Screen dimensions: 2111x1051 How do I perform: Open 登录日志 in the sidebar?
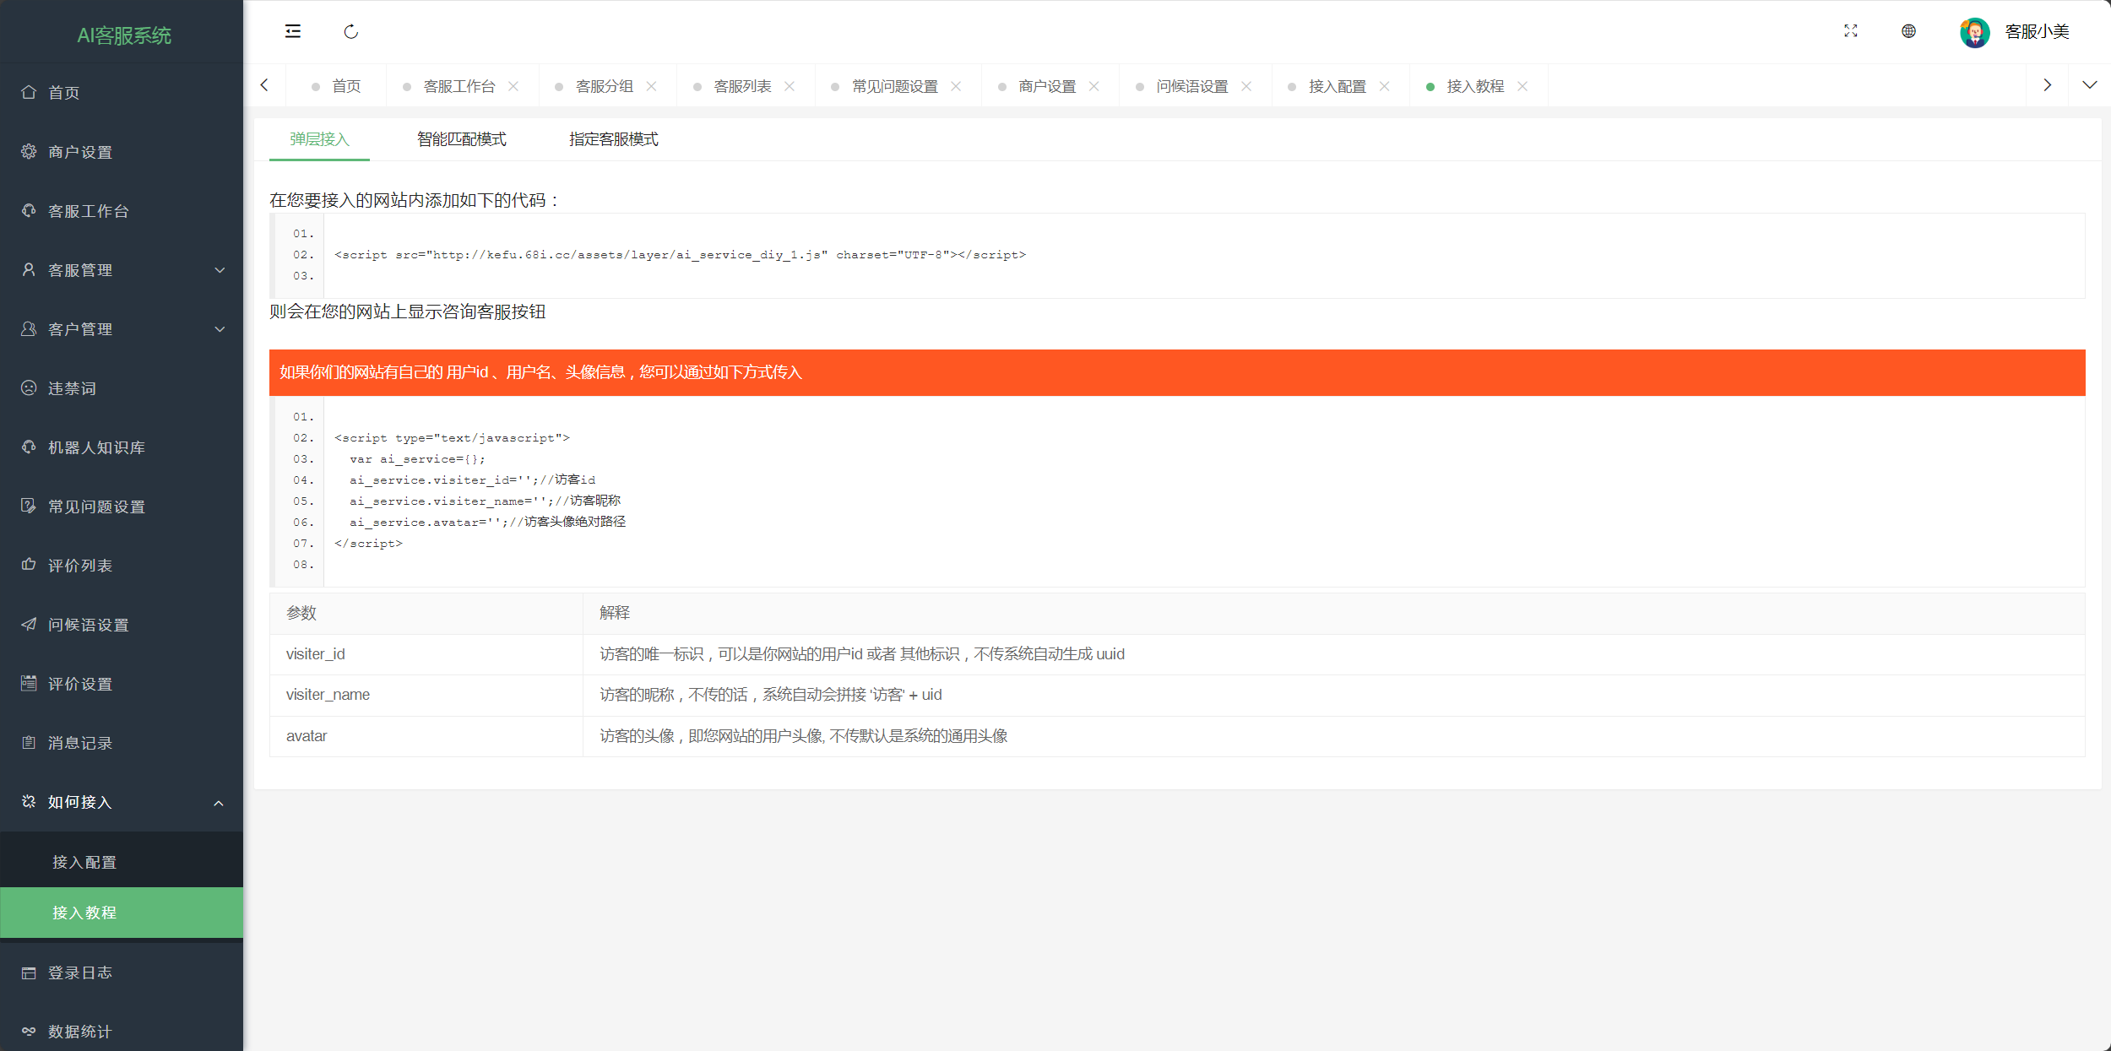click(122, 972)
